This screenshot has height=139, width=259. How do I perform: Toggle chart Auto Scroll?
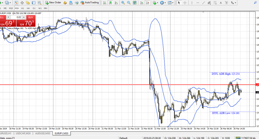[142, 3]
